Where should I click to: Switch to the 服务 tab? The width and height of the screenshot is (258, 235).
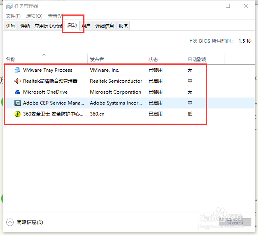(x=123, y=26)
